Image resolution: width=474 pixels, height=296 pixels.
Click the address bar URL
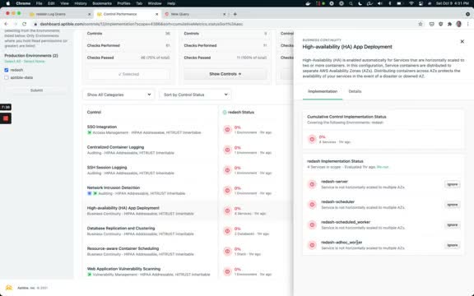pyautogui.click(x=142, y=24)
